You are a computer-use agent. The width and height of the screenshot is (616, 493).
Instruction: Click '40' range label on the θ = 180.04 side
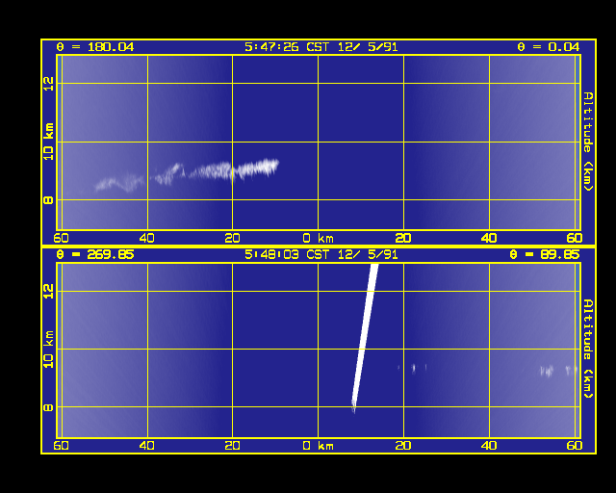click(x=147, y=238)
